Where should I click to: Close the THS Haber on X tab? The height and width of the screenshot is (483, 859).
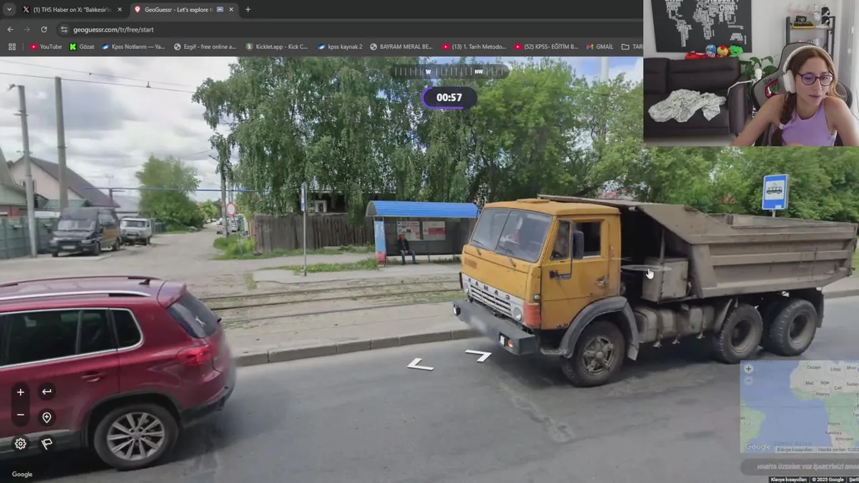coord(119,9)
